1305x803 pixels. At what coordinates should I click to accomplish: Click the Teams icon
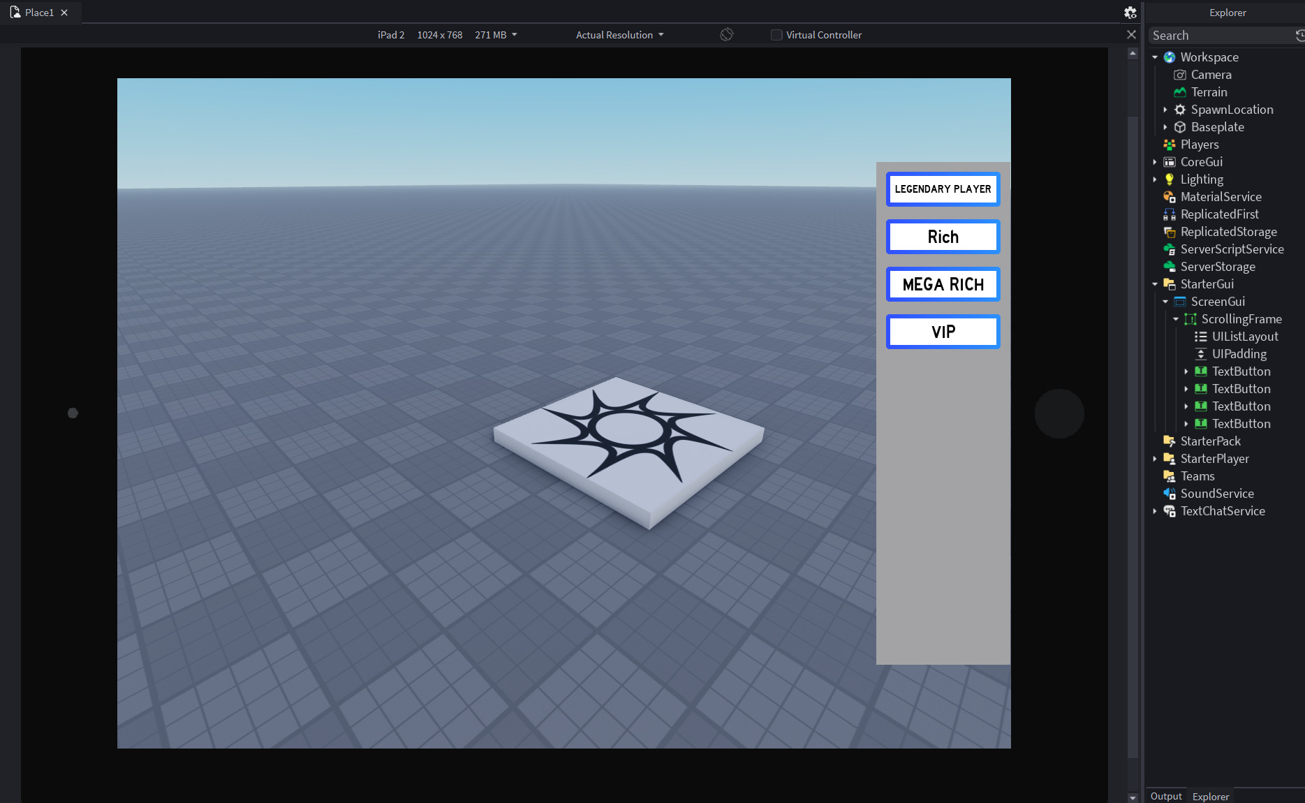[x=1170, y=476]
